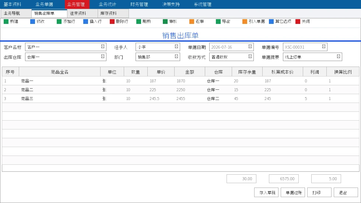Click the 退出 button
This screenshot has width=361, height=203.
pos(346,192)
